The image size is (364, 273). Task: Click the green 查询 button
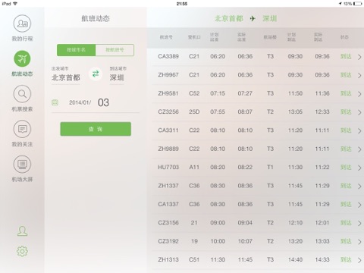tap(96, 129)
